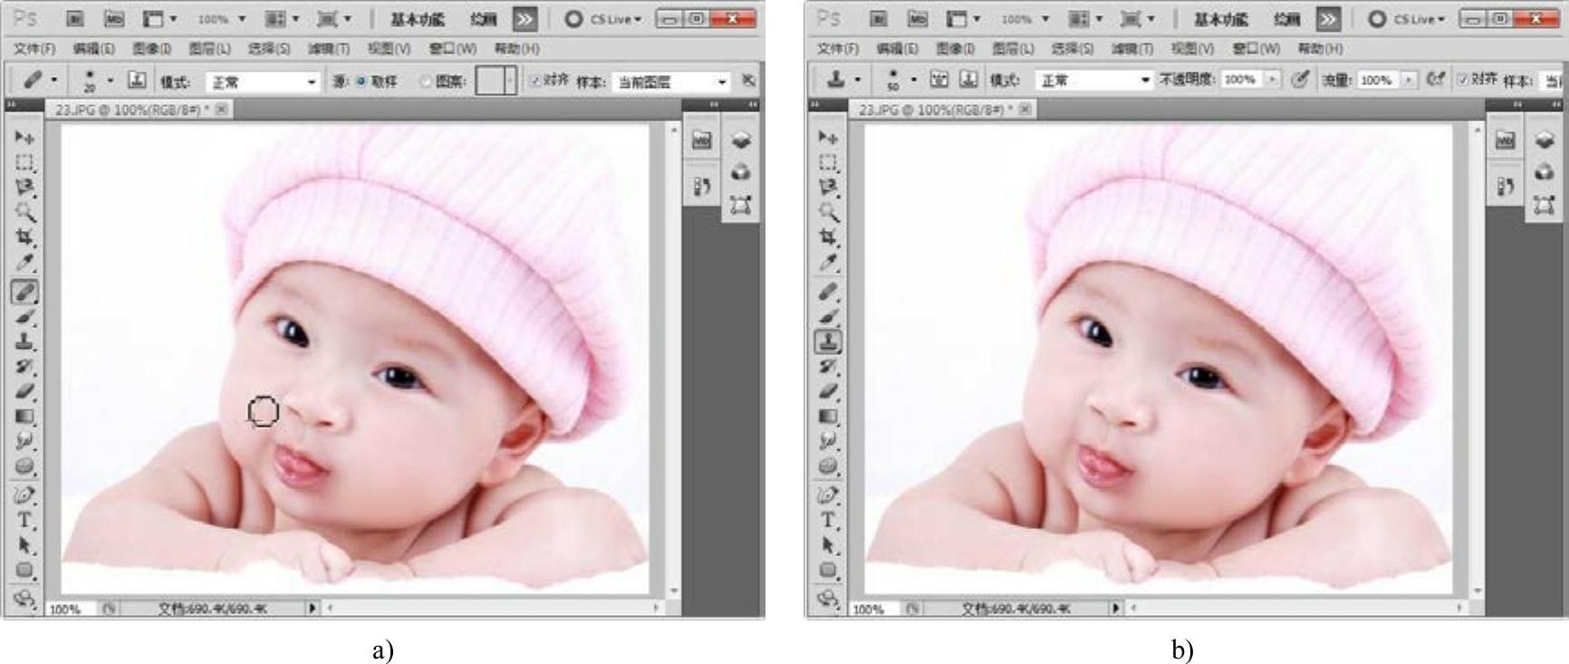Toggle the 对齐 checkbox in window a

535,81
